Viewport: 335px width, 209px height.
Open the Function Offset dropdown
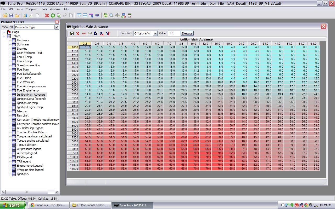(x=155, y=33)
